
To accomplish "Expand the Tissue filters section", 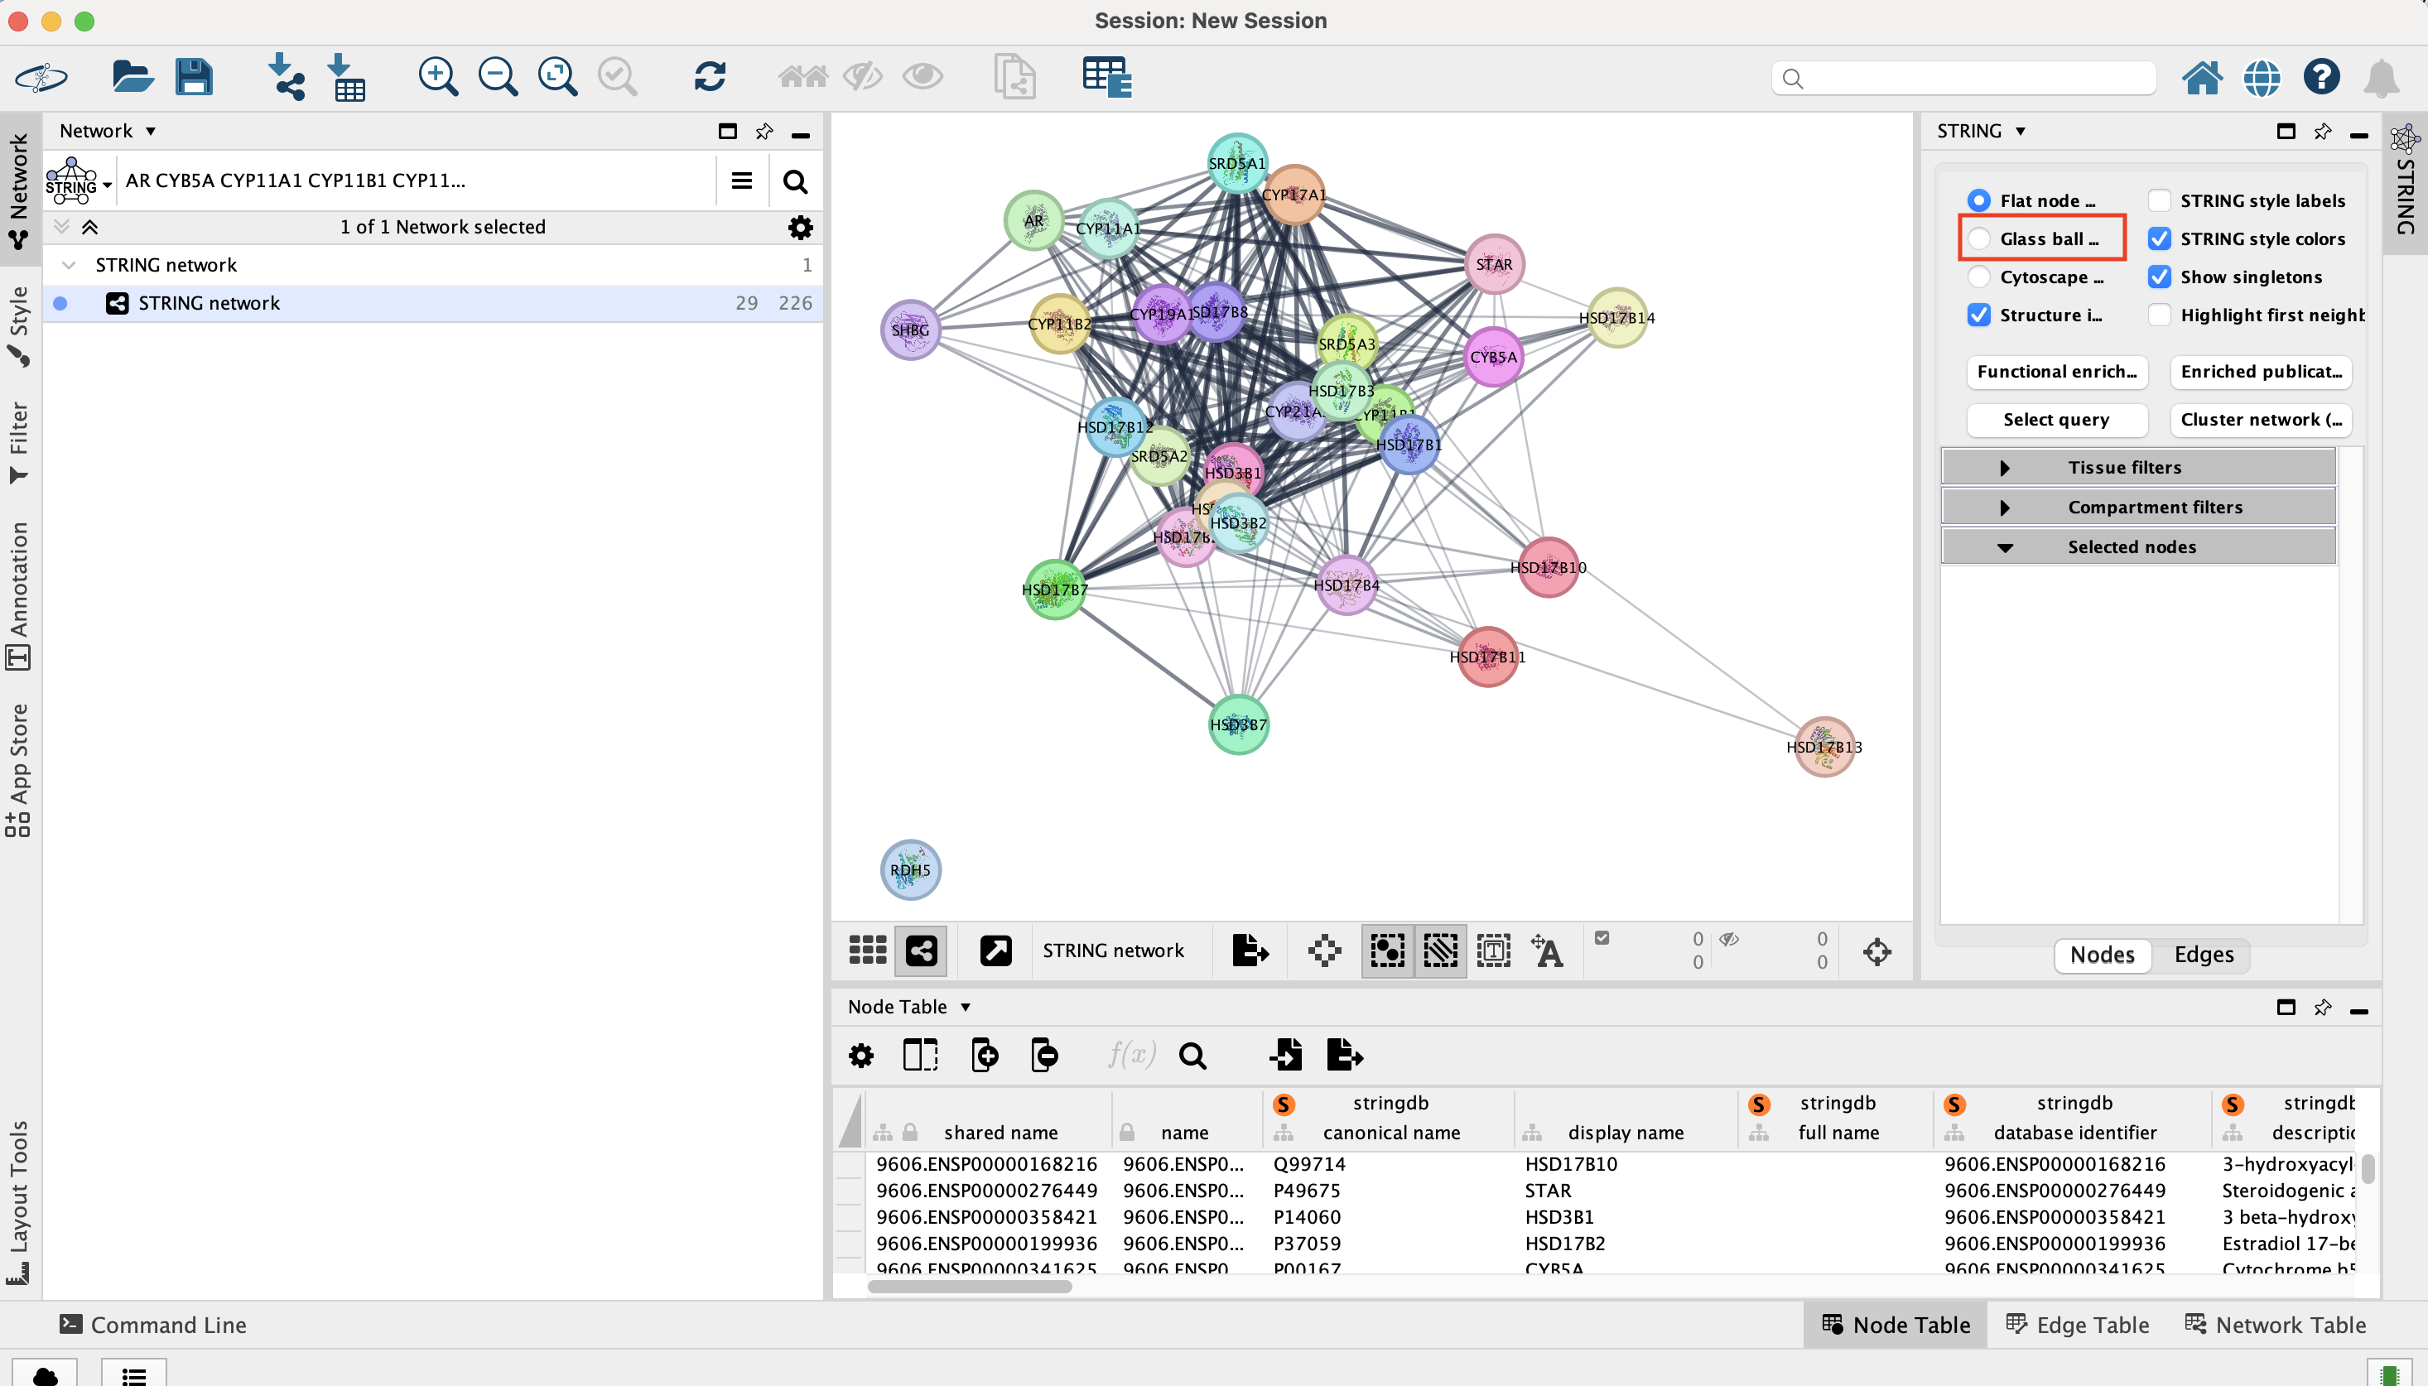I will (x=2005, y=468).
